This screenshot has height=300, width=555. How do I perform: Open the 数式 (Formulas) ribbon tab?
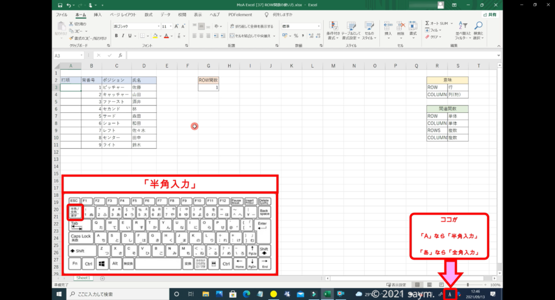click(x=148, y=15)
